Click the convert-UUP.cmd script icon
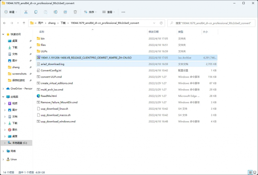 pos(38,77)
